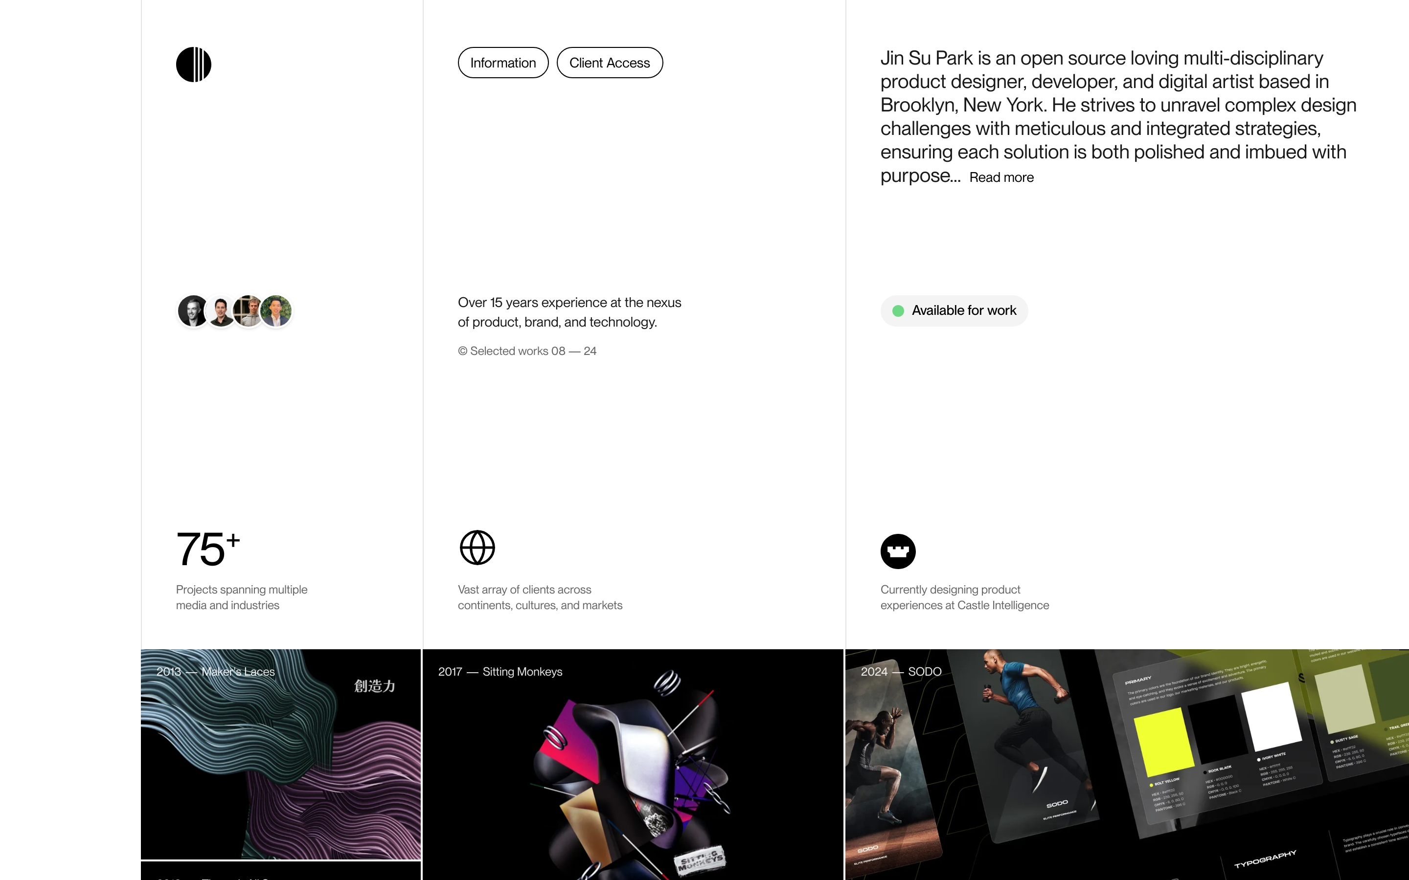Click the globe icon
The image size is (1409, 880).
(477, 547)
